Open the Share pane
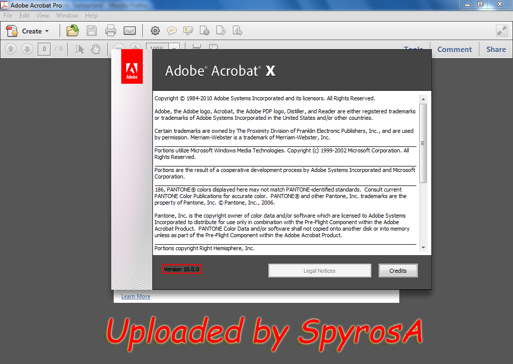This screenshot has height=364, width=513. point(496,50)
